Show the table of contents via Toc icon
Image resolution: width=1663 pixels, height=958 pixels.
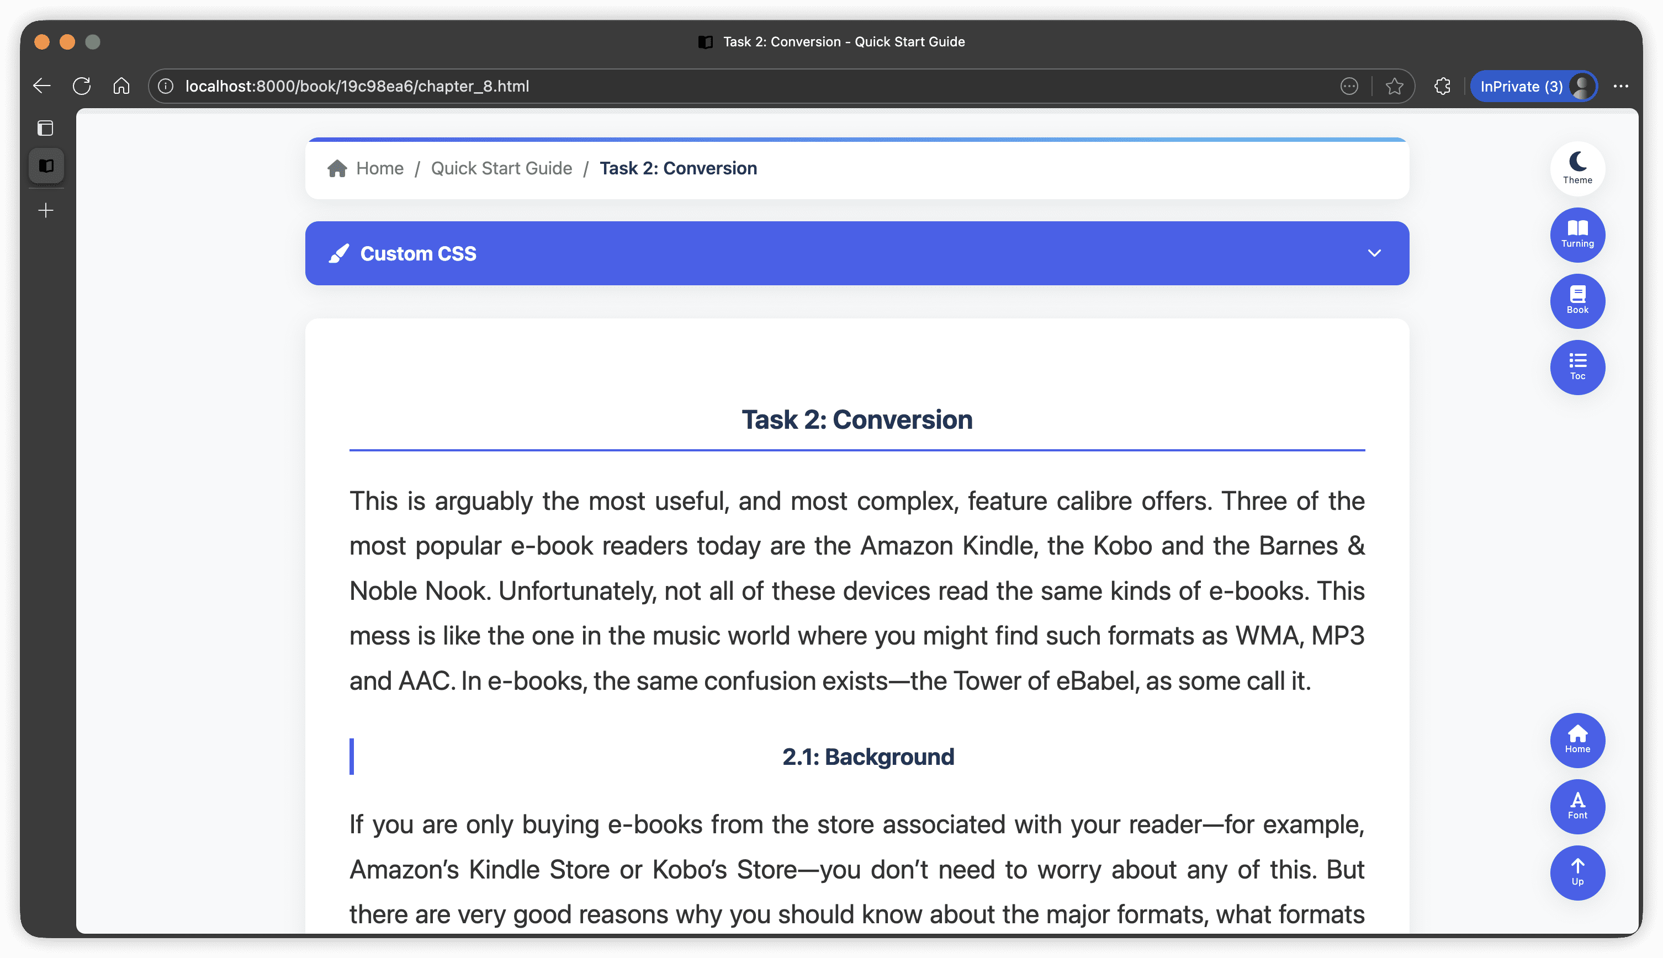click(x=1577, y=367)
